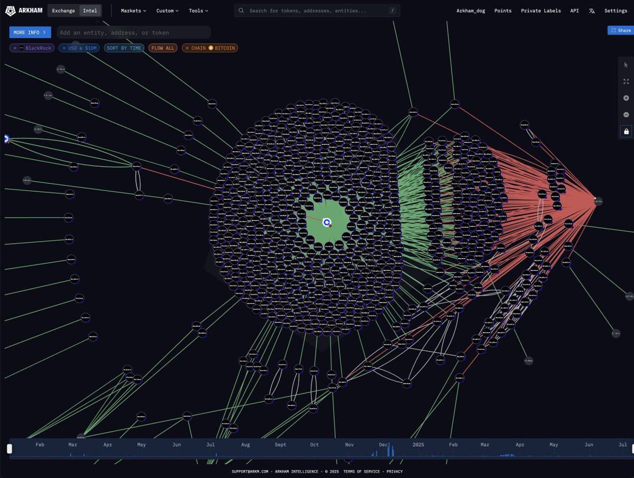Screen dimensions: 634x478
Task: Zoom in with the plus icon
Action: click(626, 98)
